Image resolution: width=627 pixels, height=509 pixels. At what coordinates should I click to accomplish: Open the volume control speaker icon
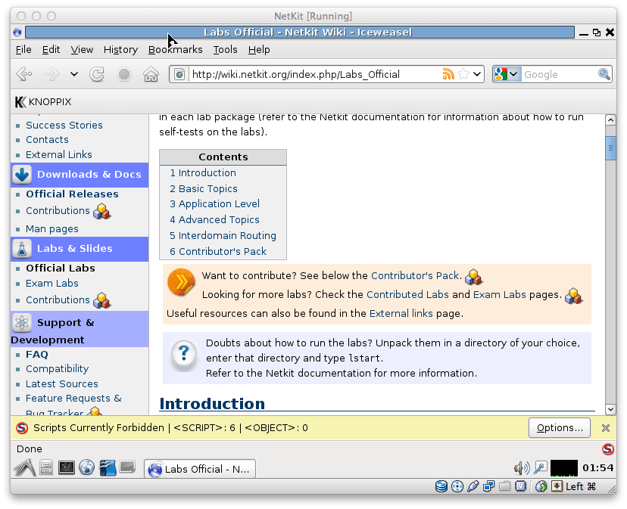coord(522,468)
